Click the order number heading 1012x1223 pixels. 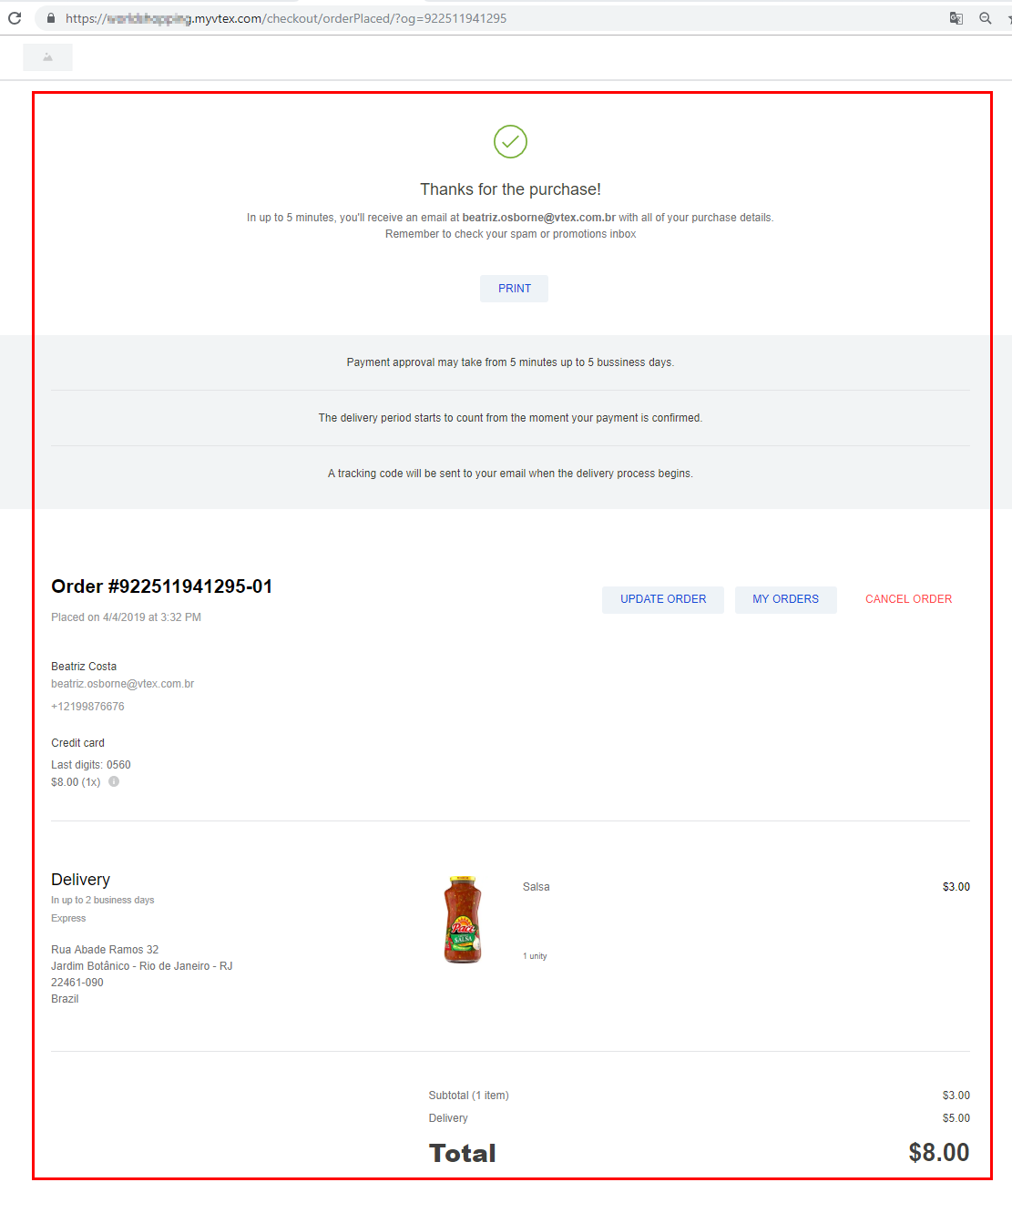(161, 586)
